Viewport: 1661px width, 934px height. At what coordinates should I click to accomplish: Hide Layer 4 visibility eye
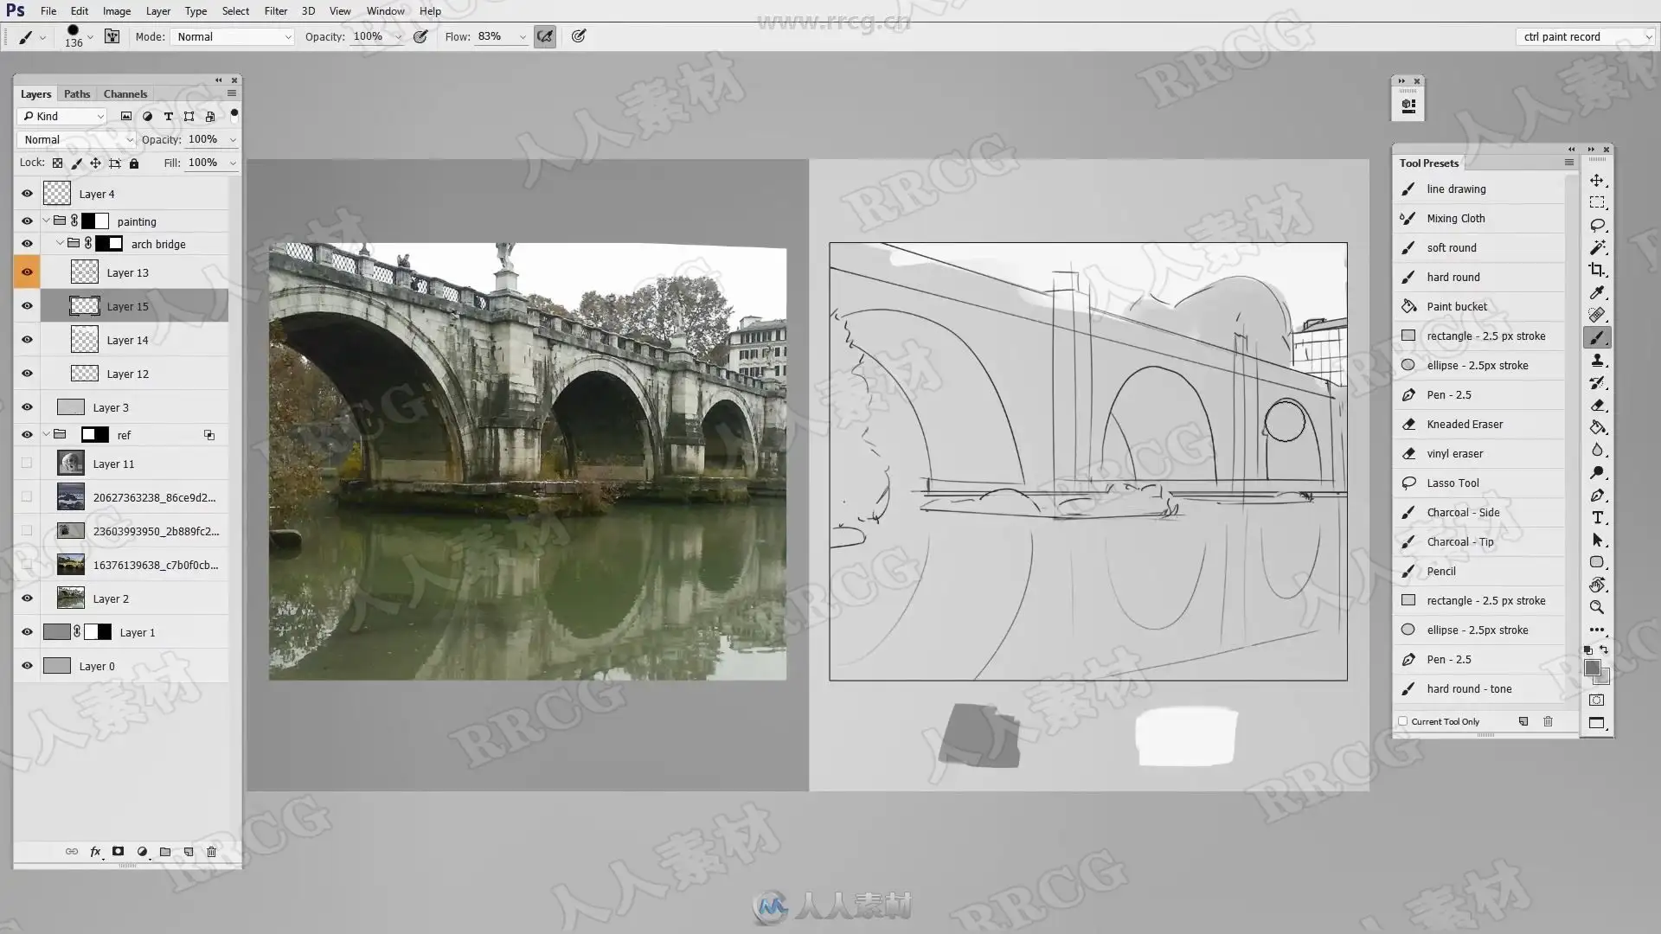[27, 194]
